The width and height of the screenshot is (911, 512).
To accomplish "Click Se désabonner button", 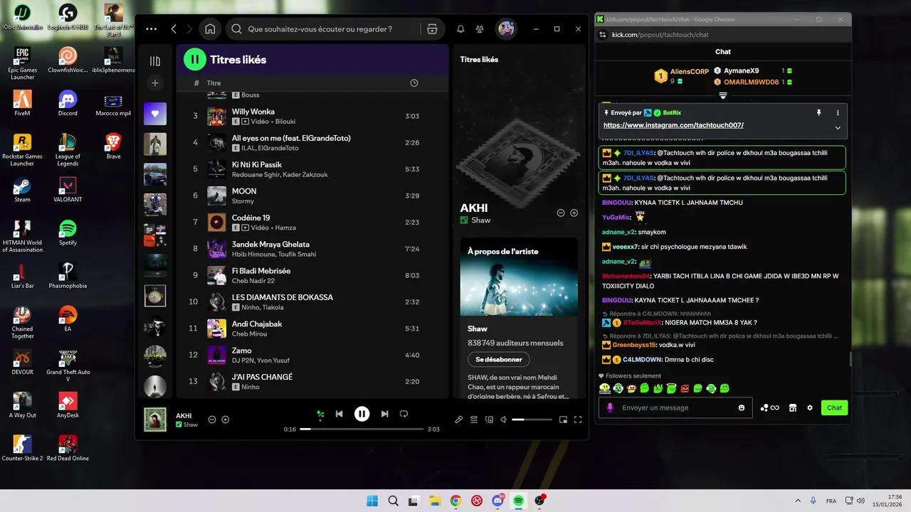I will (498, 360).
